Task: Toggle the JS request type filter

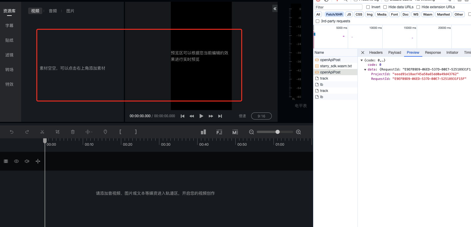Action: point(349,14)
